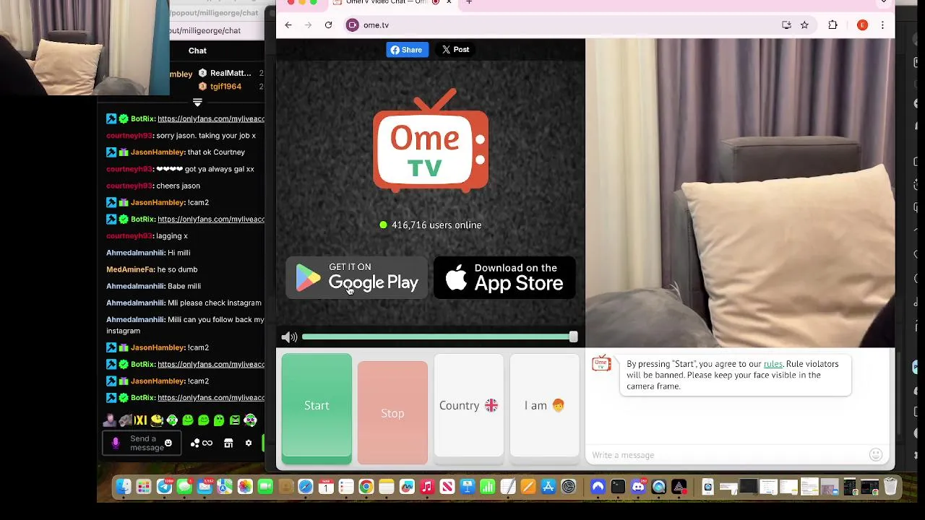The width and height of the screenshot is (925, 520).
Task: Click the OmeTV television logo
Action: [x=431, y=141]
